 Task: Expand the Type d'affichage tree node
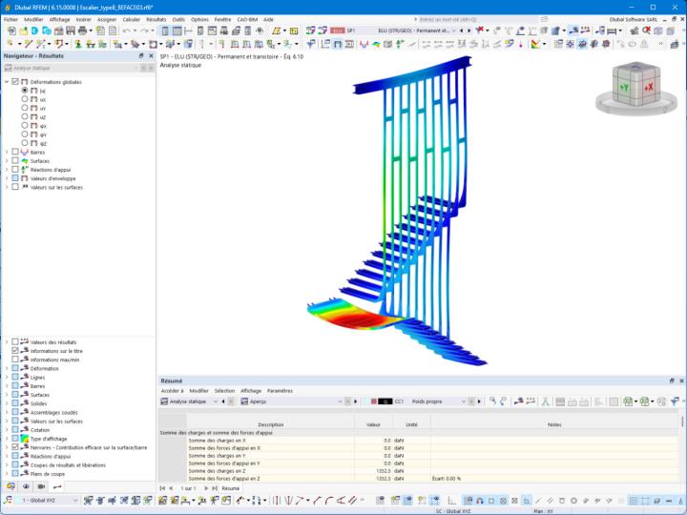[7, 439]
